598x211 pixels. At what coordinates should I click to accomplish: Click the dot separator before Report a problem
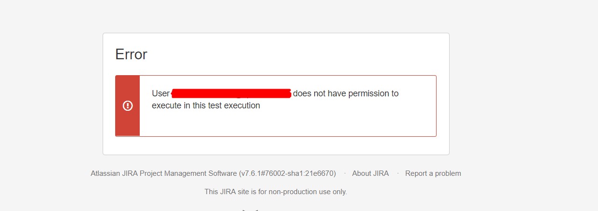(x=398, y=173)
